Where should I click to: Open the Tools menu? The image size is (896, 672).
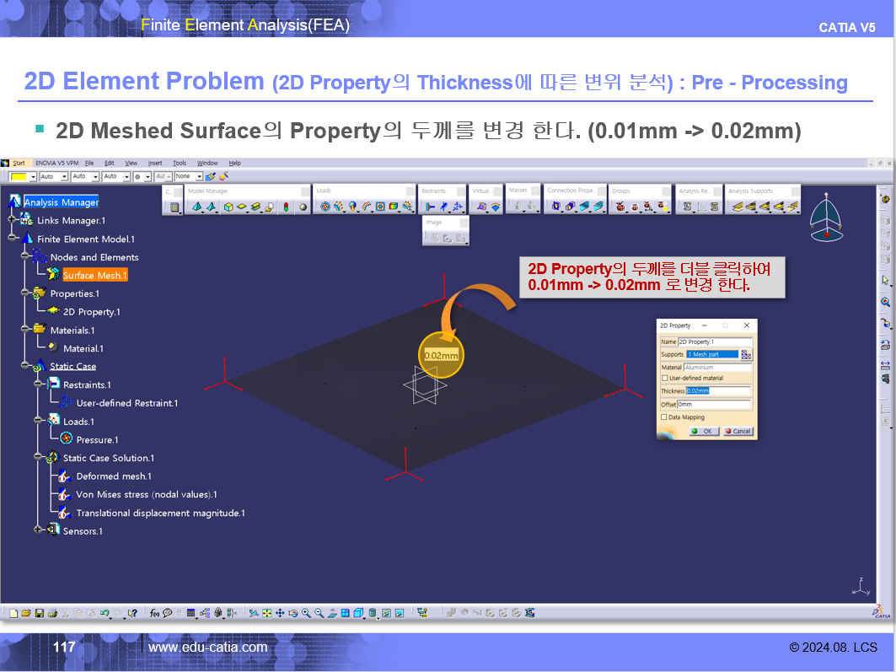(180, 163)
